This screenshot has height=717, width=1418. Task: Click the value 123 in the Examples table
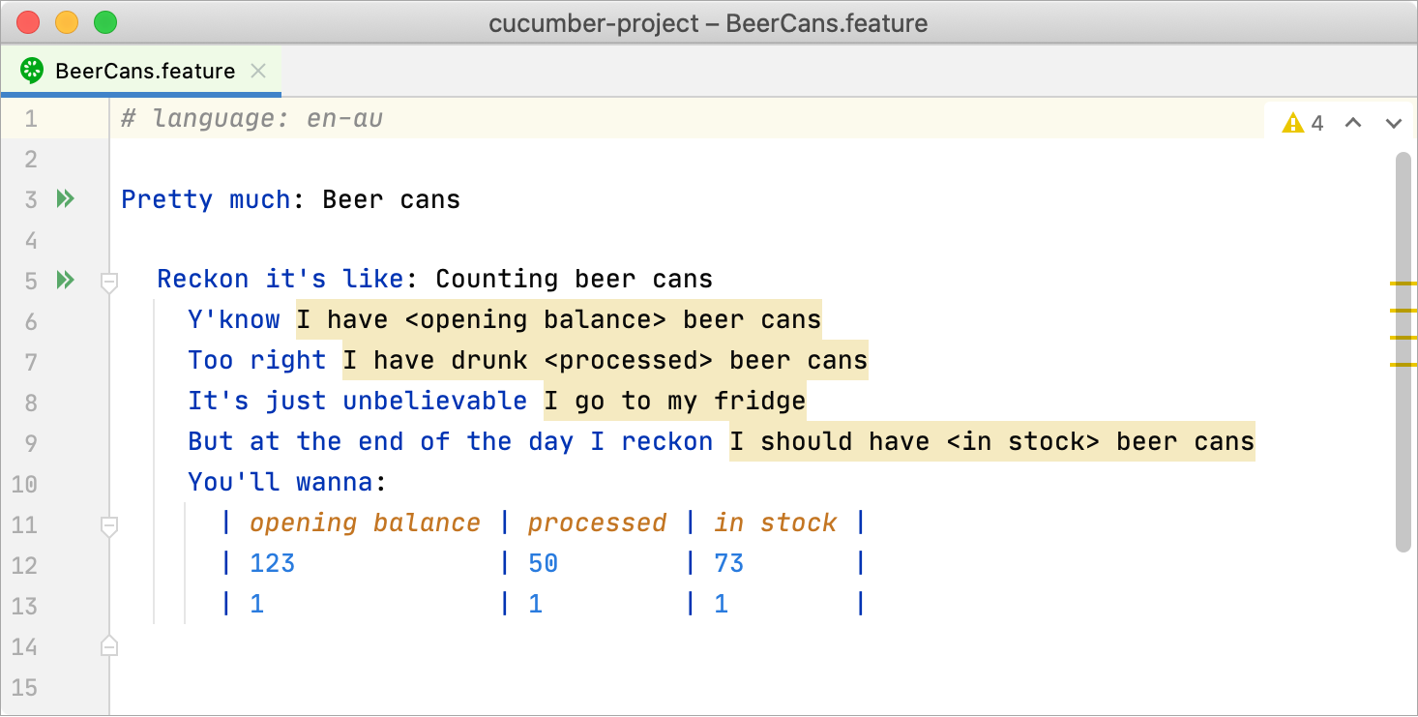(271, 562)
